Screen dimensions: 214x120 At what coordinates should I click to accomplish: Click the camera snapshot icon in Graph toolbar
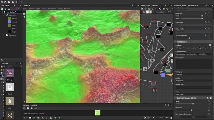pyautogui.click(x=149, y=9)
